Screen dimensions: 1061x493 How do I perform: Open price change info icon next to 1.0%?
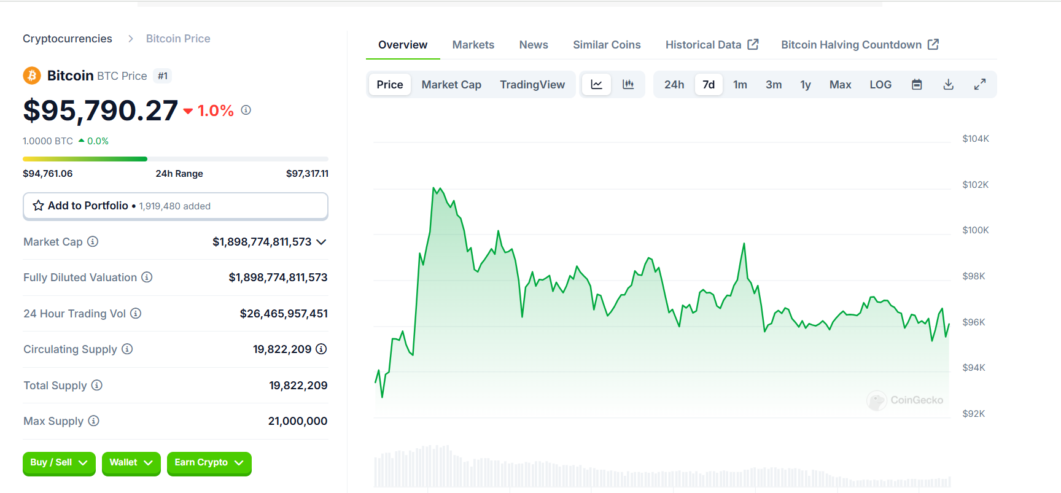coord(246,110)
